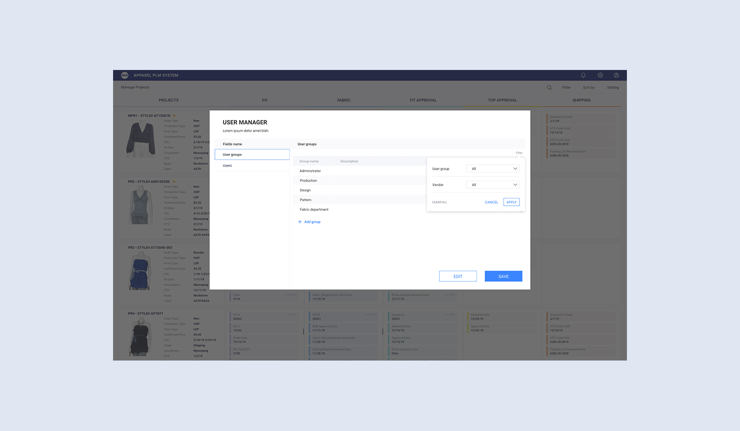Expand the Vendor dropdown
Screen dimensions: 740x431
click(x=493, y=185)
